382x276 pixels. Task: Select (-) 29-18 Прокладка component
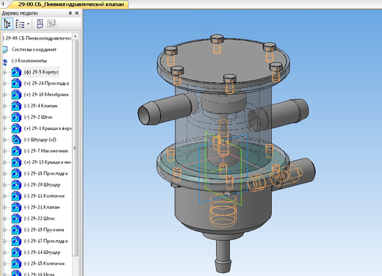[x=46, y=173]
